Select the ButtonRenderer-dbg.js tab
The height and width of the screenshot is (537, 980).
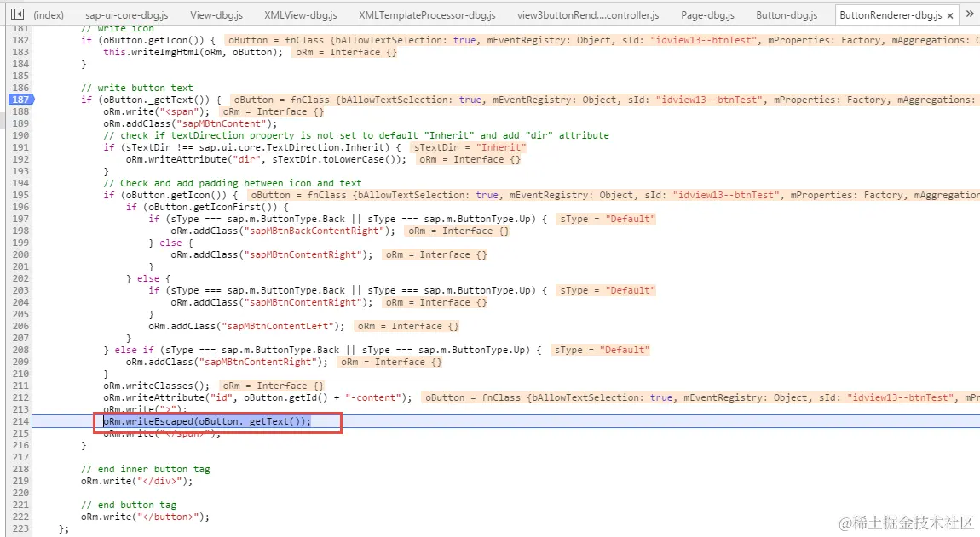coord(891,15)
